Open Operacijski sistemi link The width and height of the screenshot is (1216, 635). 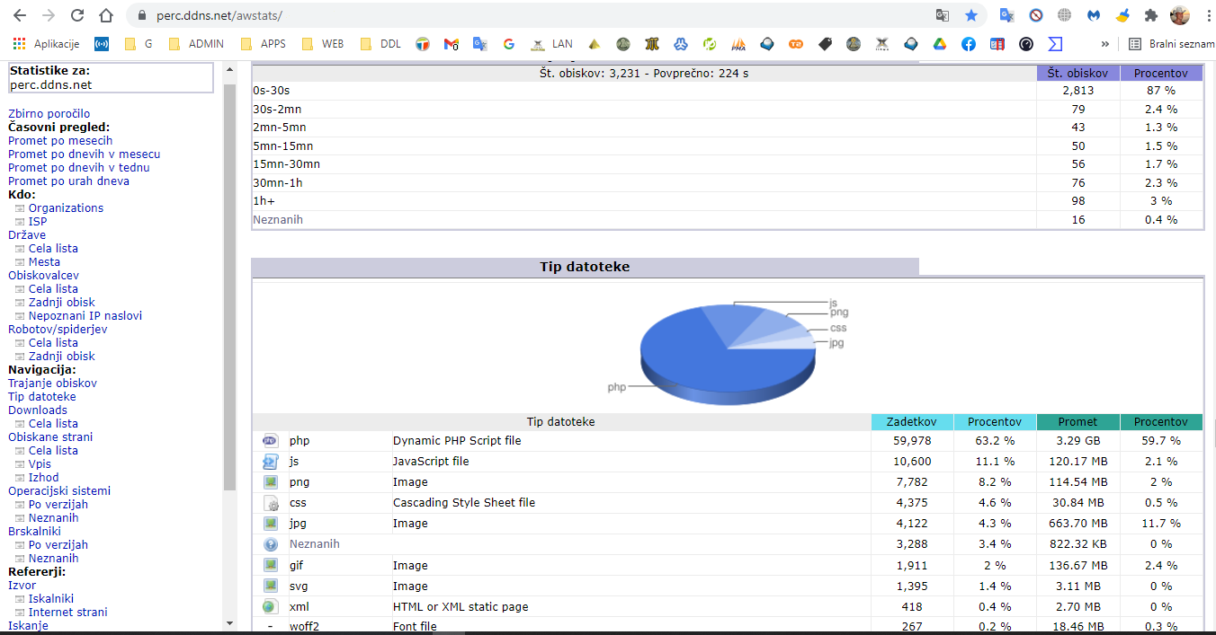[59, 490]
